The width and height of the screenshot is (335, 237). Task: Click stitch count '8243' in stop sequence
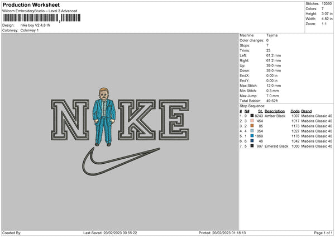[259, 116]
